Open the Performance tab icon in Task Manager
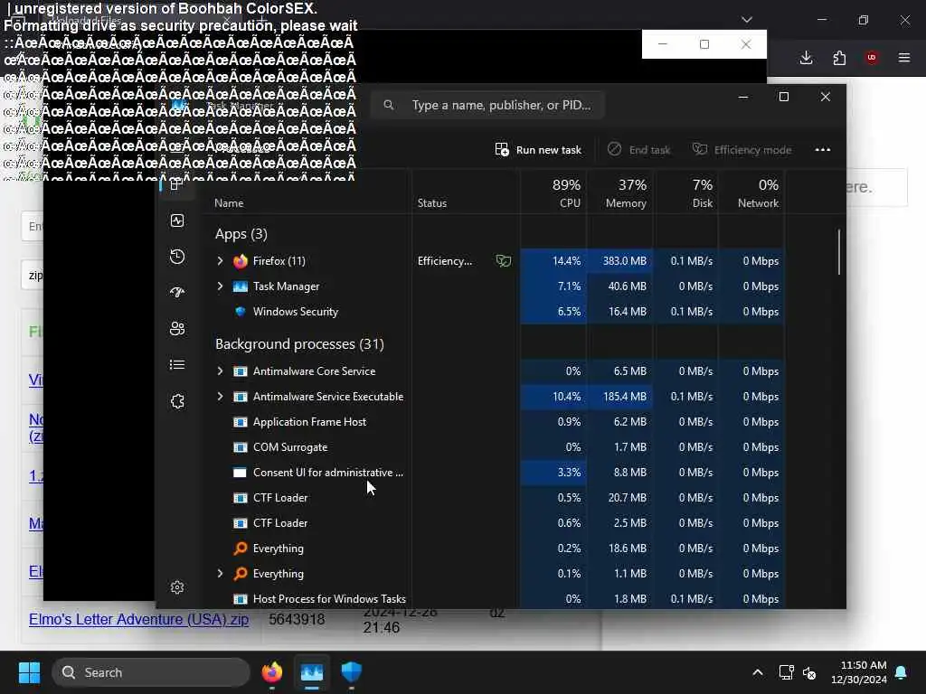926x694 pixels. click(x=177, y=220)
